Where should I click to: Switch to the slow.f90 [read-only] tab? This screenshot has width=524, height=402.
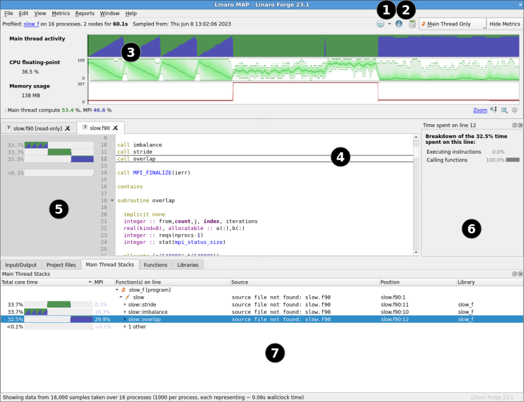(37, 128)
